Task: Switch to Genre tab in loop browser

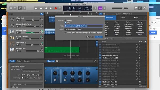Action: (x=123, y=18)
